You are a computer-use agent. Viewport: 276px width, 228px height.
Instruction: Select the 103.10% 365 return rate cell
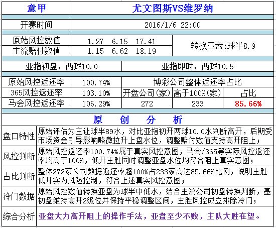pyautogui.click(x=96, y=92)
